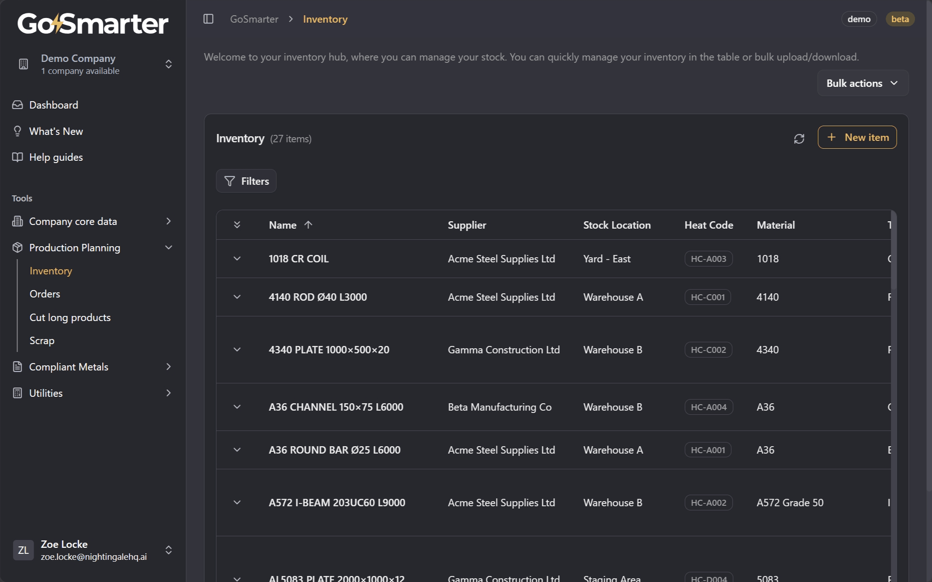Expand the 4140 ROD Ø40 L3000 row
This screenshot has width=932, height=582.
pyautogui.click(x=237, y=297)
